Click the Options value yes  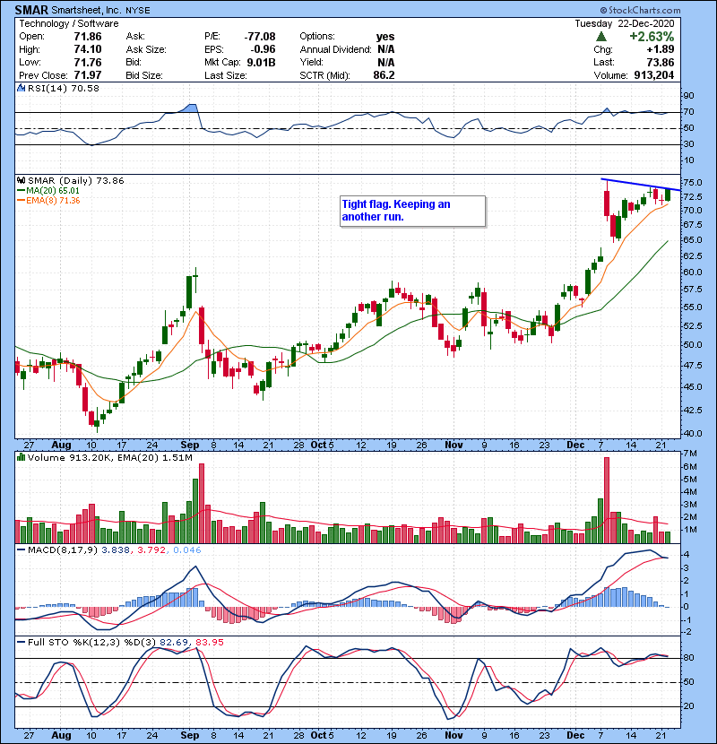(x=385, y=37)
